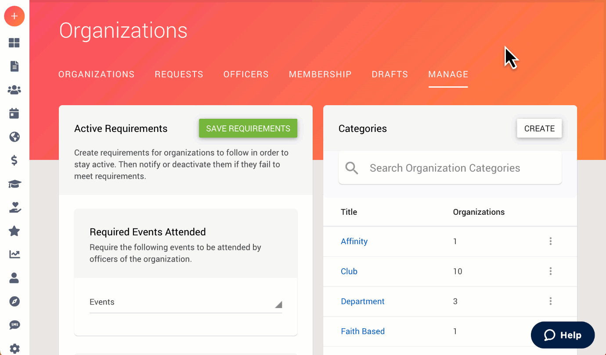Open the compass explore icon in sidebar
Screen dimensions: 606x355
[x=14, y=302]
